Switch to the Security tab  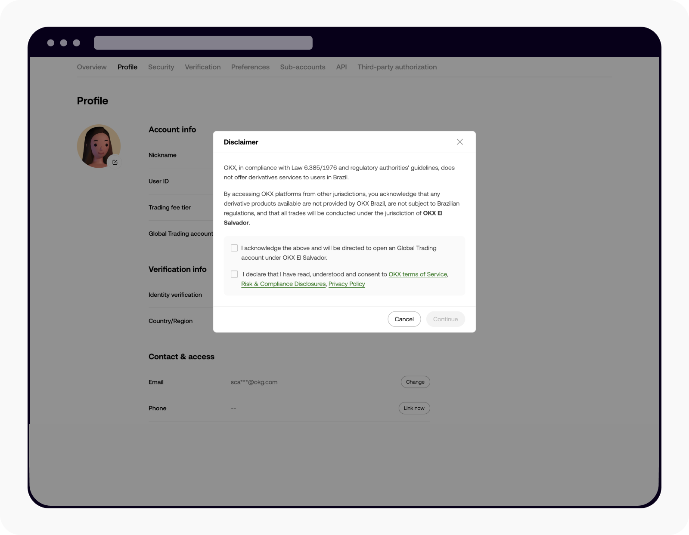click(x=161, y=67)
